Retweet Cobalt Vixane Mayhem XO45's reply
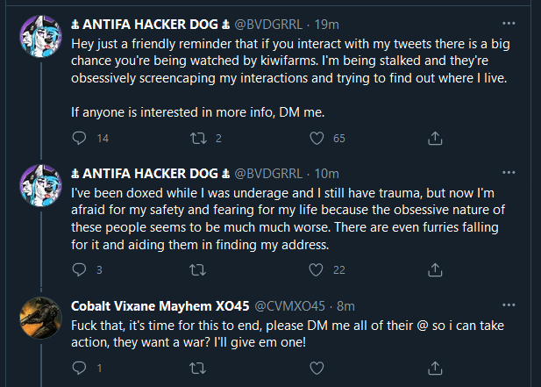Image resolution: width=541 pixels, height=387 pixels. (197, 368)
